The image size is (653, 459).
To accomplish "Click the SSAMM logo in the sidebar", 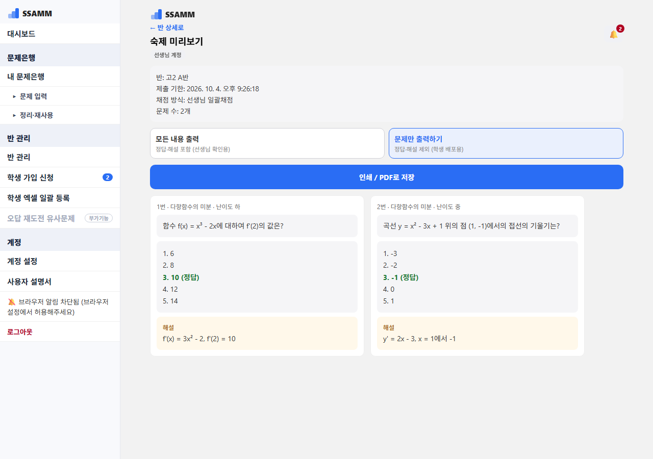I will pos(30,13).
